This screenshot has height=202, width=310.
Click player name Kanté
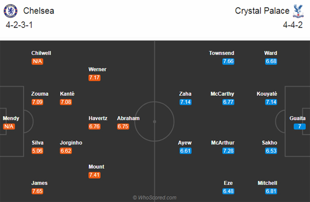click(67, 94)
